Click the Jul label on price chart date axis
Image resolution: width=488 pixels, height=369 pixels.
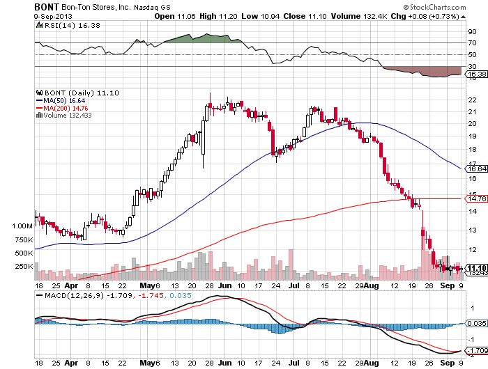coord(293,285)
